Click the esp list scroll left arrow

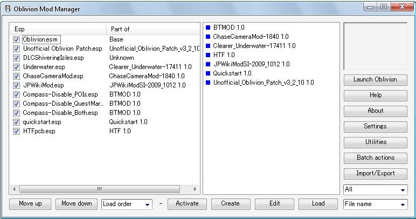tap(14, 189)
